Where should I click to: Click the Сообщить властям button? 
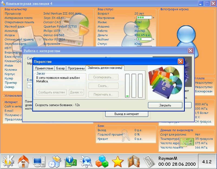52,92
